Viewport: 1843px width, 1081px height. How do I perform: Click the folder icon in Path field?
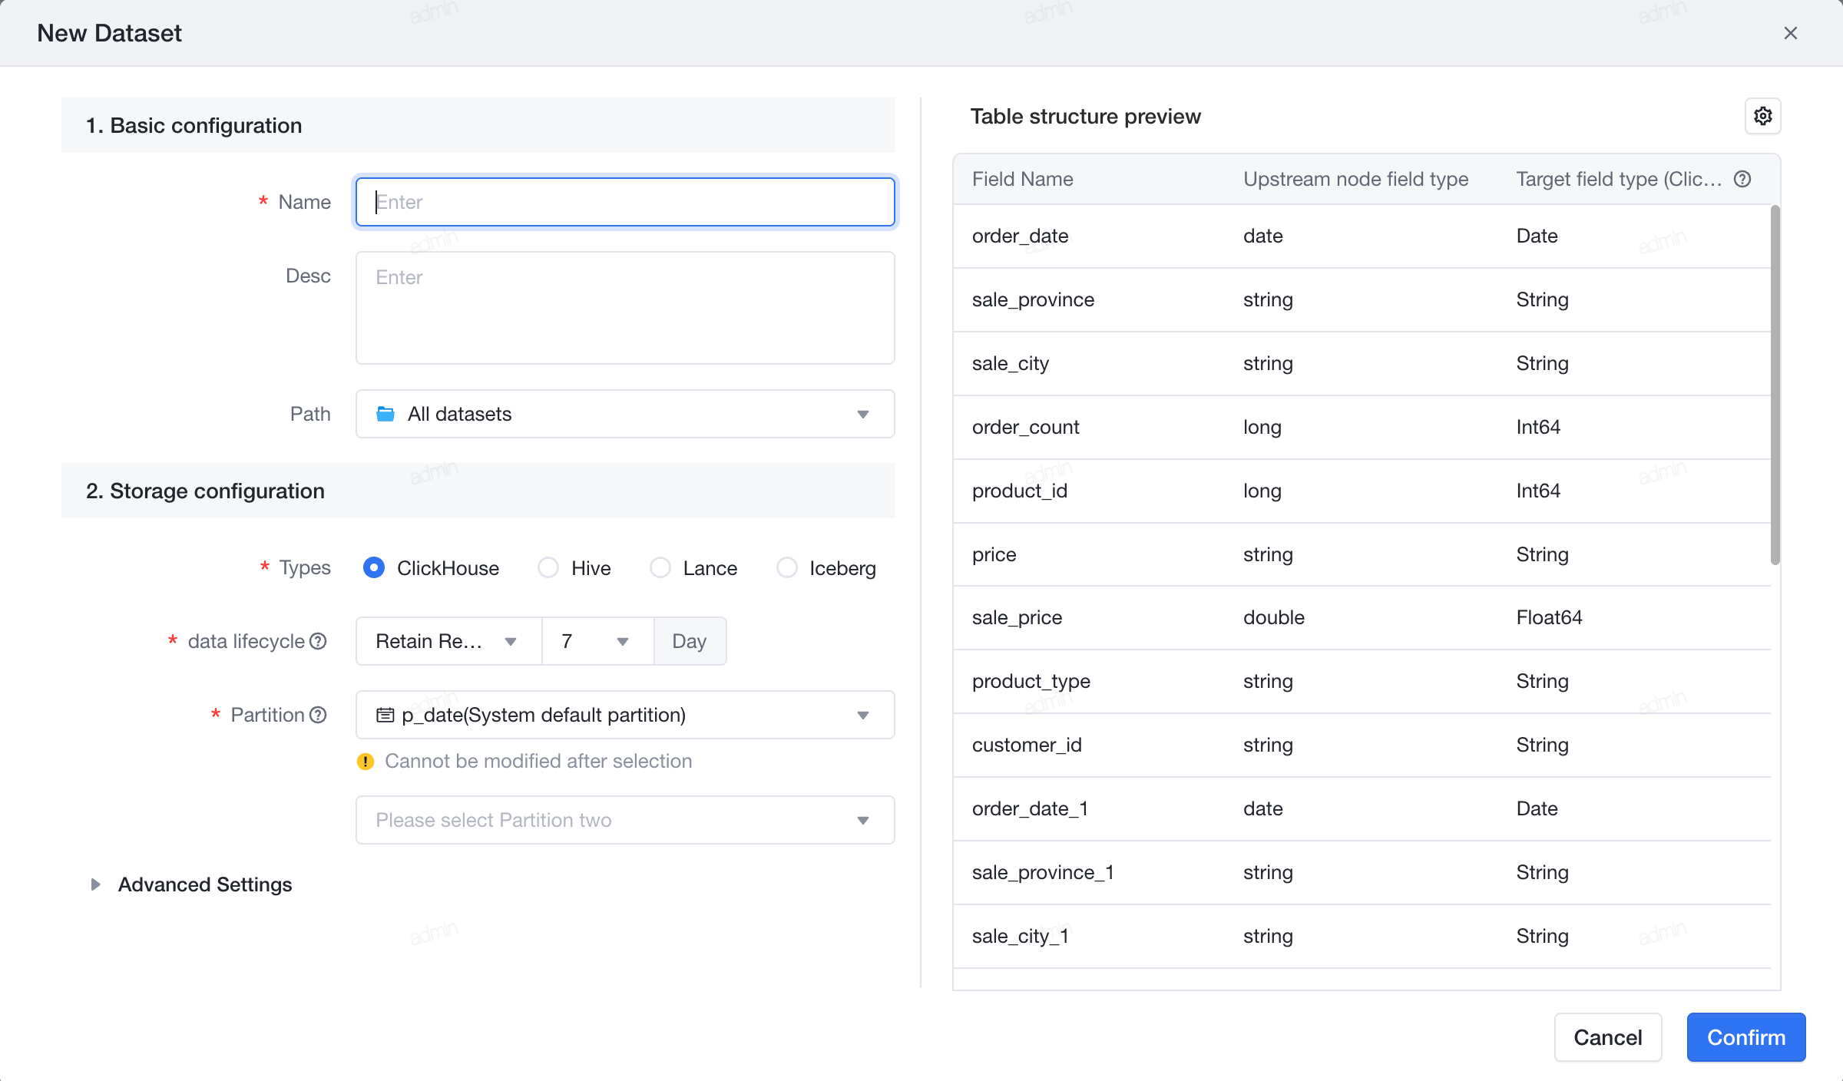(385, 414)
